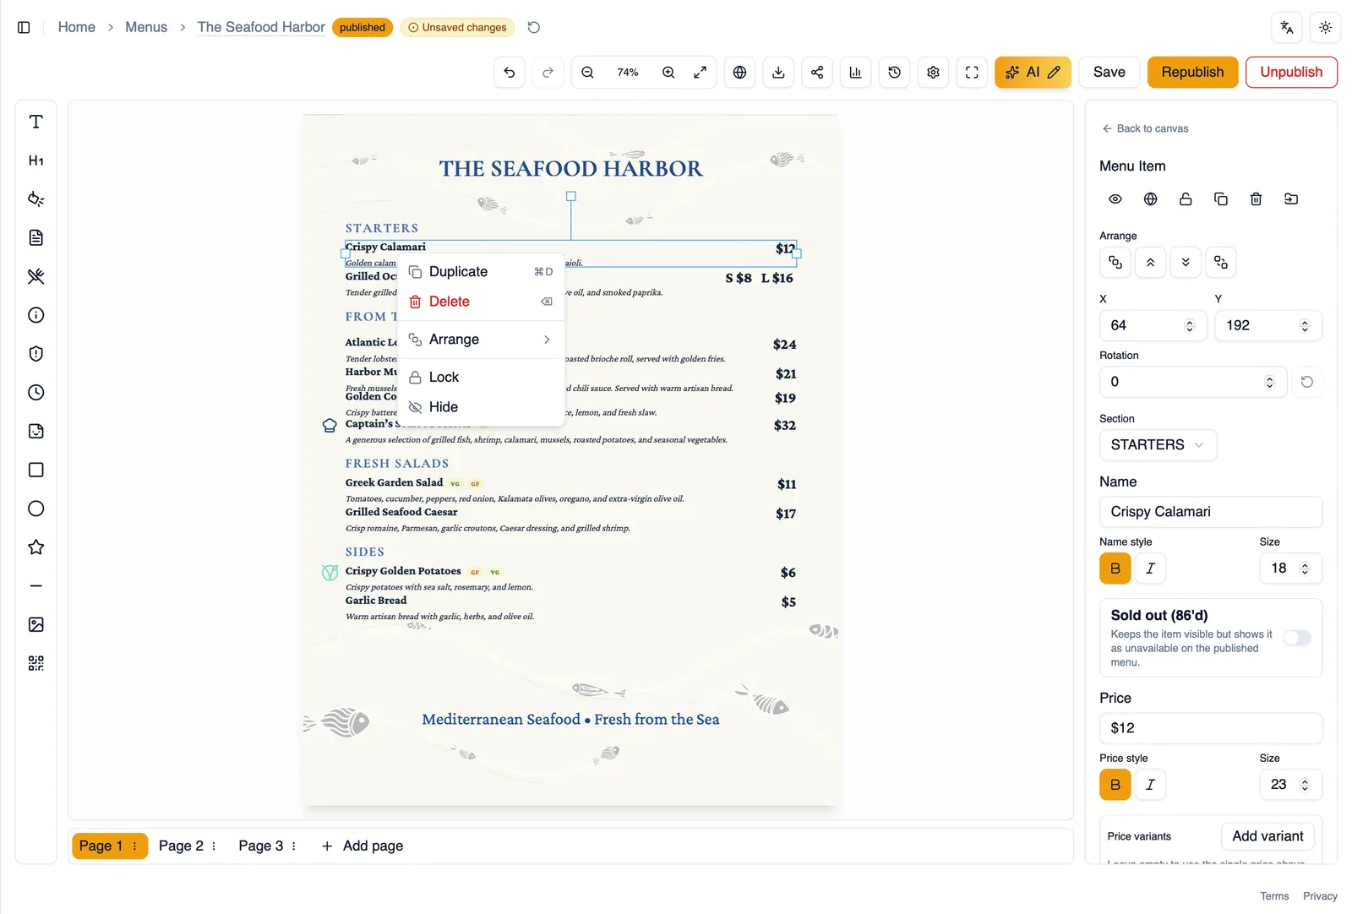Click the Unpublish button
Screen dimensions: 1352x914
point(1291,73)
